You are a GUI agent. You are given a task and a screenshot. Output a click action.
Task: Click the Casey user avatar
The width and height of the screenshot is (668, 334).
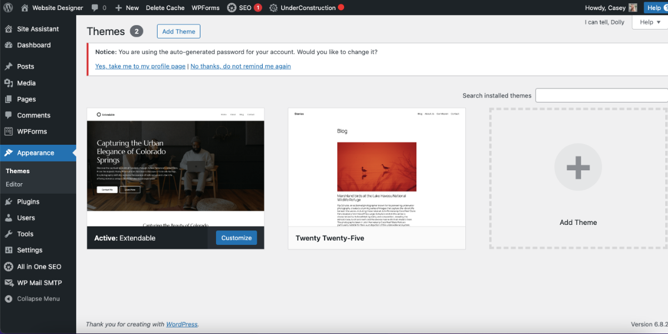click(x=633, y=8)
